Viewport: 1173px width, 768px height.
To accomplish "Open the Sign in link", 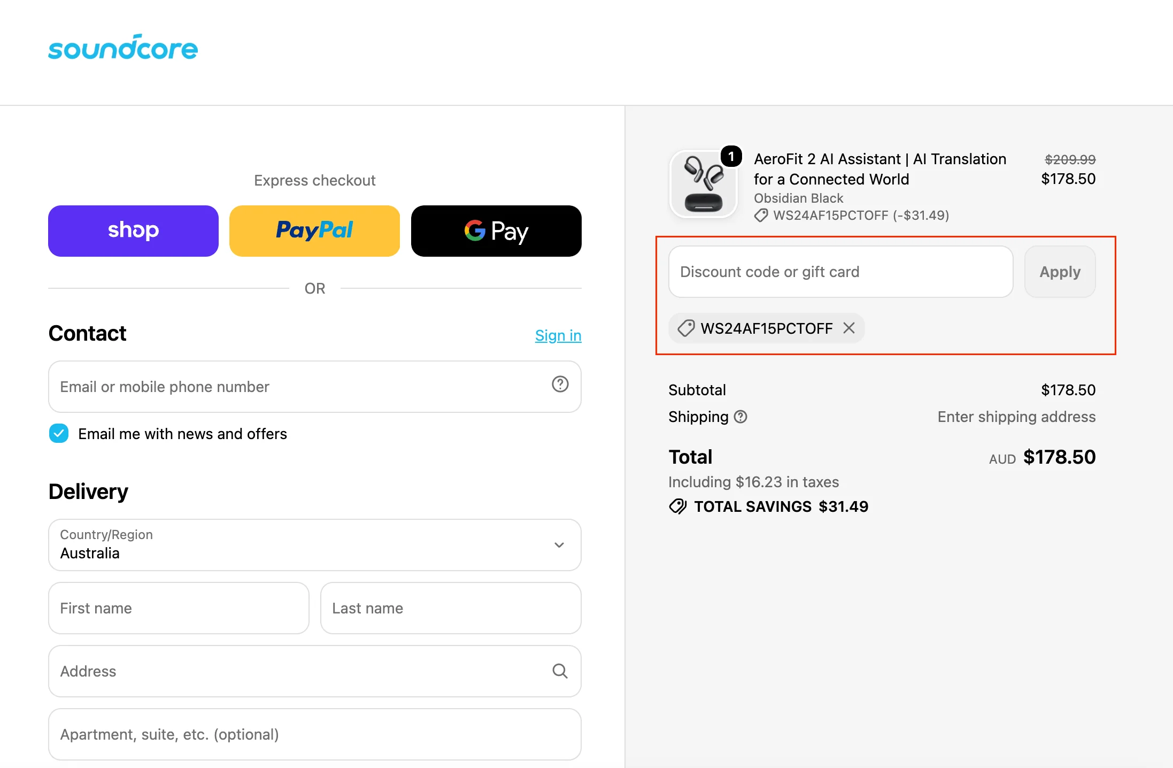I will 558,335.
